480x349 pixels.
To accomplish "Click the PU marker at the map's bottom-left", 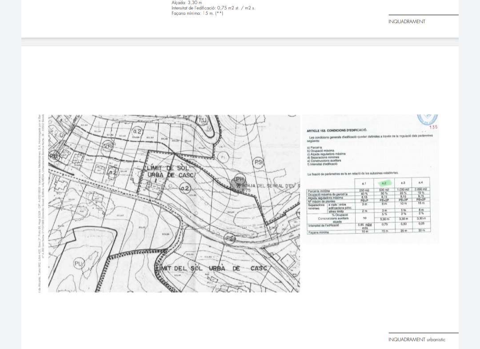I will 78,264.
